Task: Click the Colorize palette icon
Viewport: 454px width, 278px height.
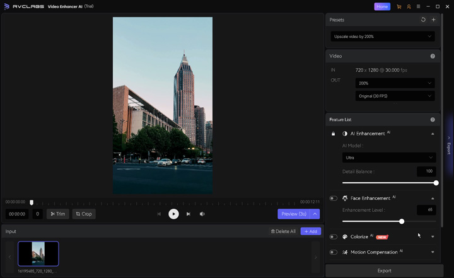Action: pyautogui.click(x=344, y=236)
